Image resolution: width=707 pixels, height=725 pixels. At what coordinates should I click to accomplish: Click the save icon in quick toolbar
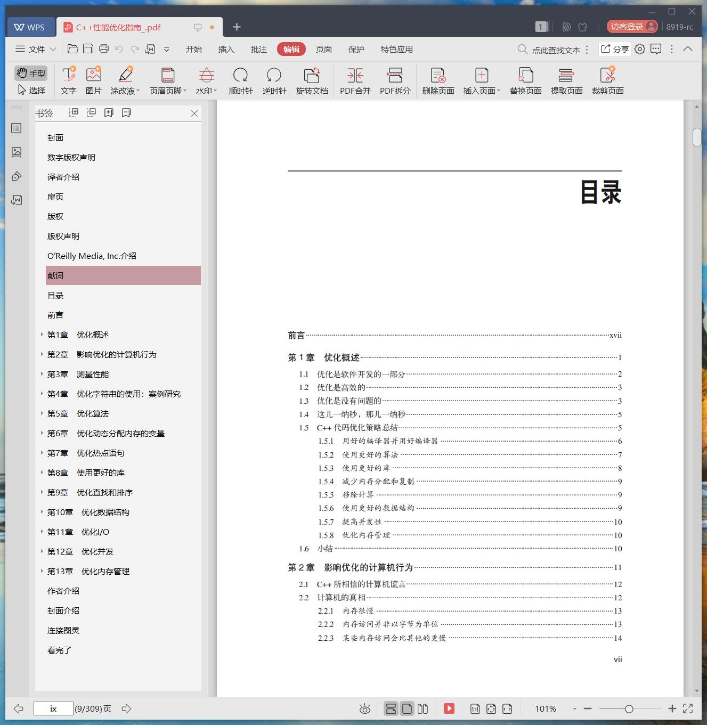(x=88, y=49)
